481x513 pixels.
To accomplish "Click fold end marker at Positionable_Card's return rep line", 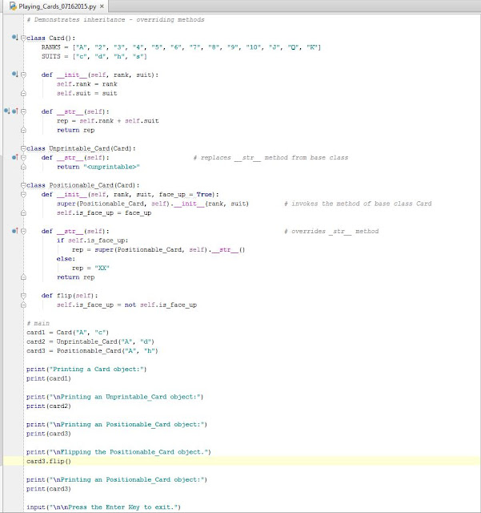I will [x=23, y=277].
